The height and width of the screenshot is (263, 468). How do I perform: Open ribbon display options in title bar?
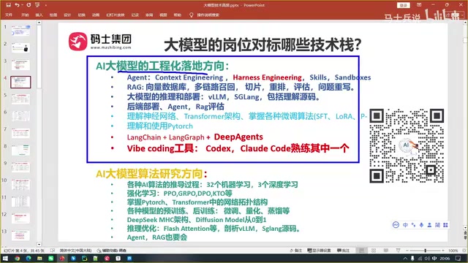click(x=419, y=5)
